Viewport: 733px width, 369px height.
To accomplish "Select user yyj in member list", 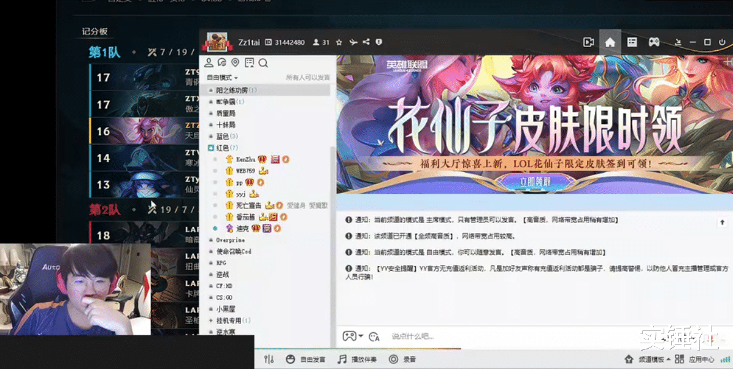I will pyautogui.click(x=240, y=194).
